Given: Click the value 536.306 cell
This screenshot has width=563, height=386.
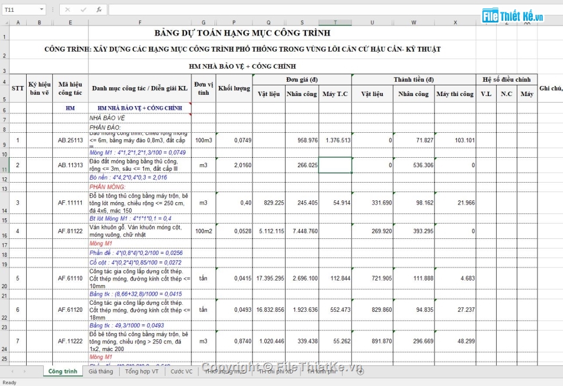Looking at the screenshot, I should point(414,165).
